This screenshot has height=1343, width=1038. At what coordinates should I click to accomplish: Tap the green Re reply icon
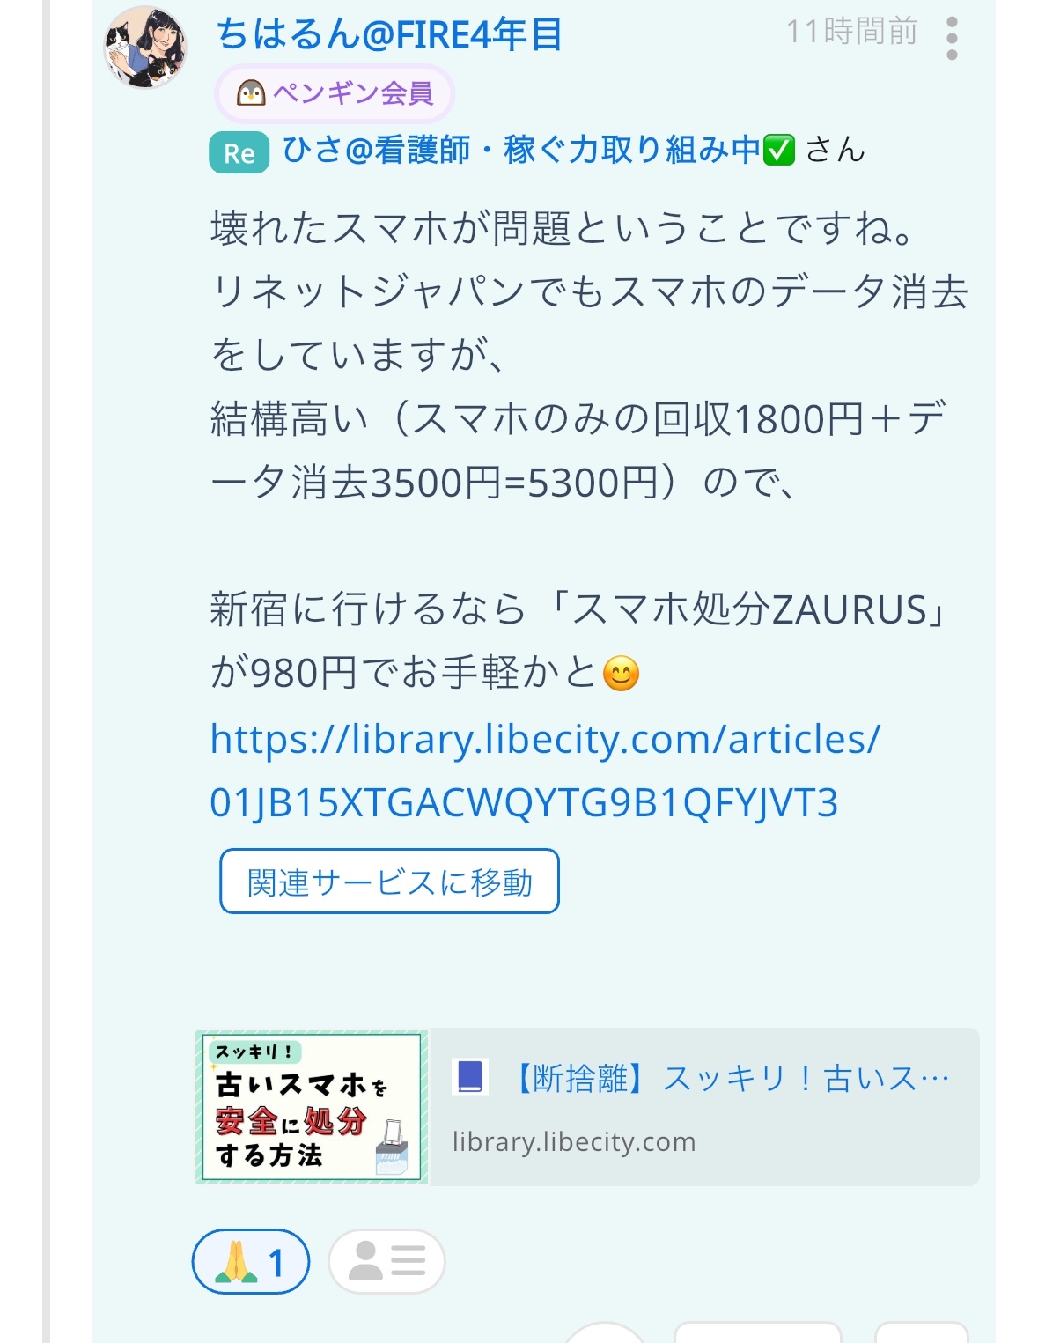(239, 153)
